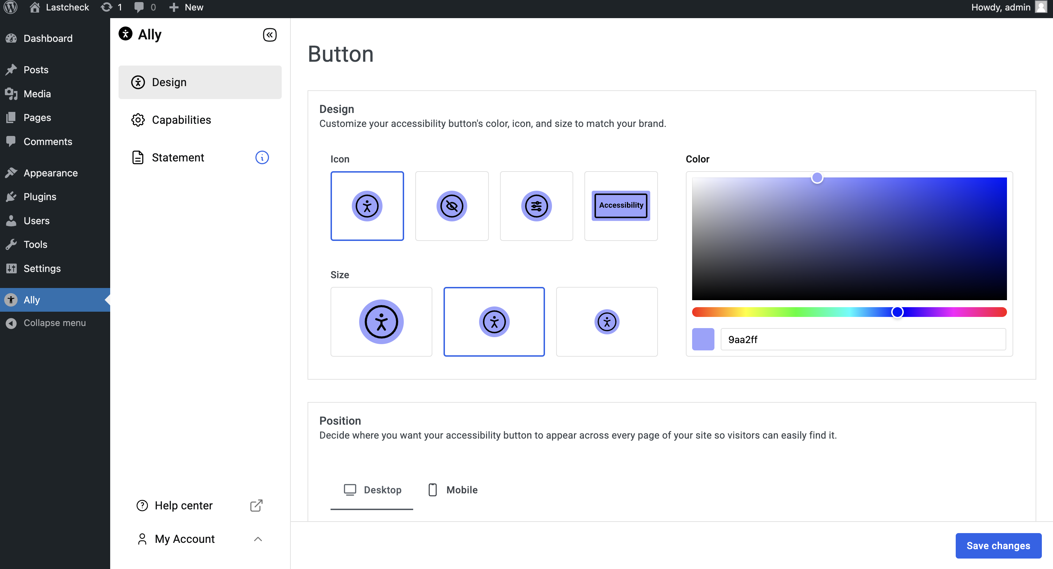This screenshot has height=569, width=1053.
Task: Expand the My Account chevron
Action: click(258, 539)
